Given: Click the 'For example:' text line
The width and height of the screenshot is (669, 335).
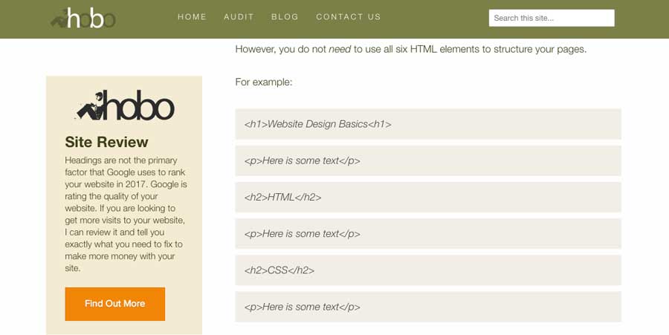Looking at the screenshot, I should tap(264, 82).
